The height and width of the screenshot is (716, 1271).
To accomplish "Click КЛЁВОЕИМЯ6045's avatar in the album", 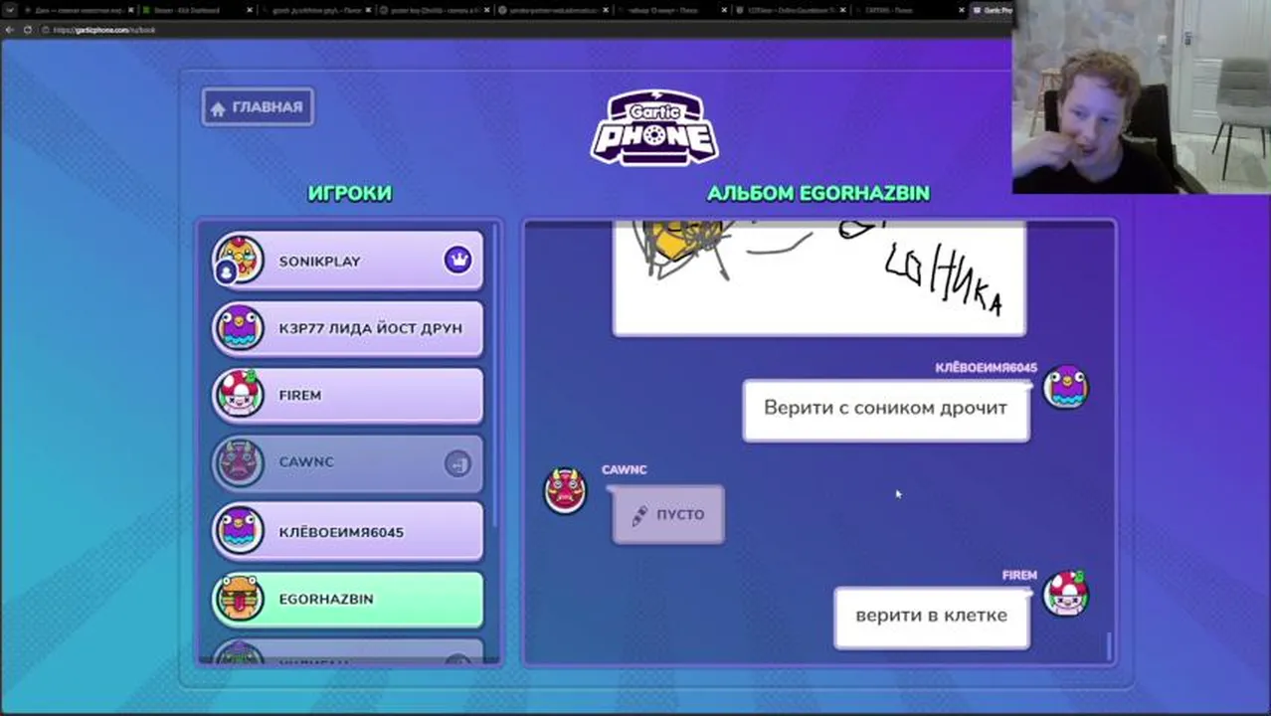I will [1066, 386].
